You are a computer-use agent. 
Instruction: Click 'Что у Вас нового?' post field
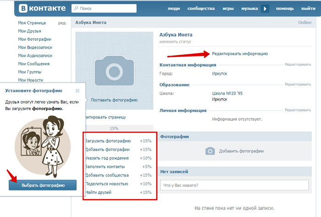pos(235,185)
